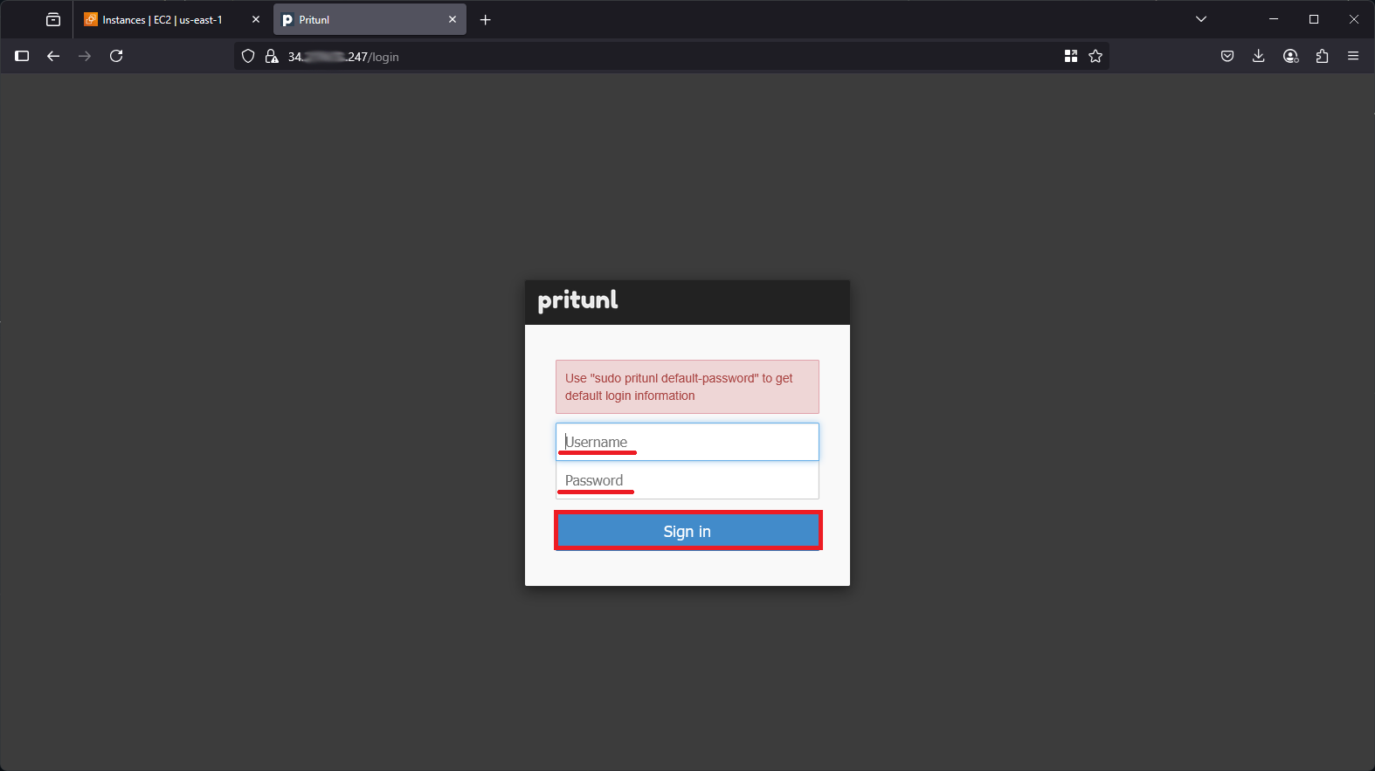Open the Firefox account icon

coord(1290,56)
